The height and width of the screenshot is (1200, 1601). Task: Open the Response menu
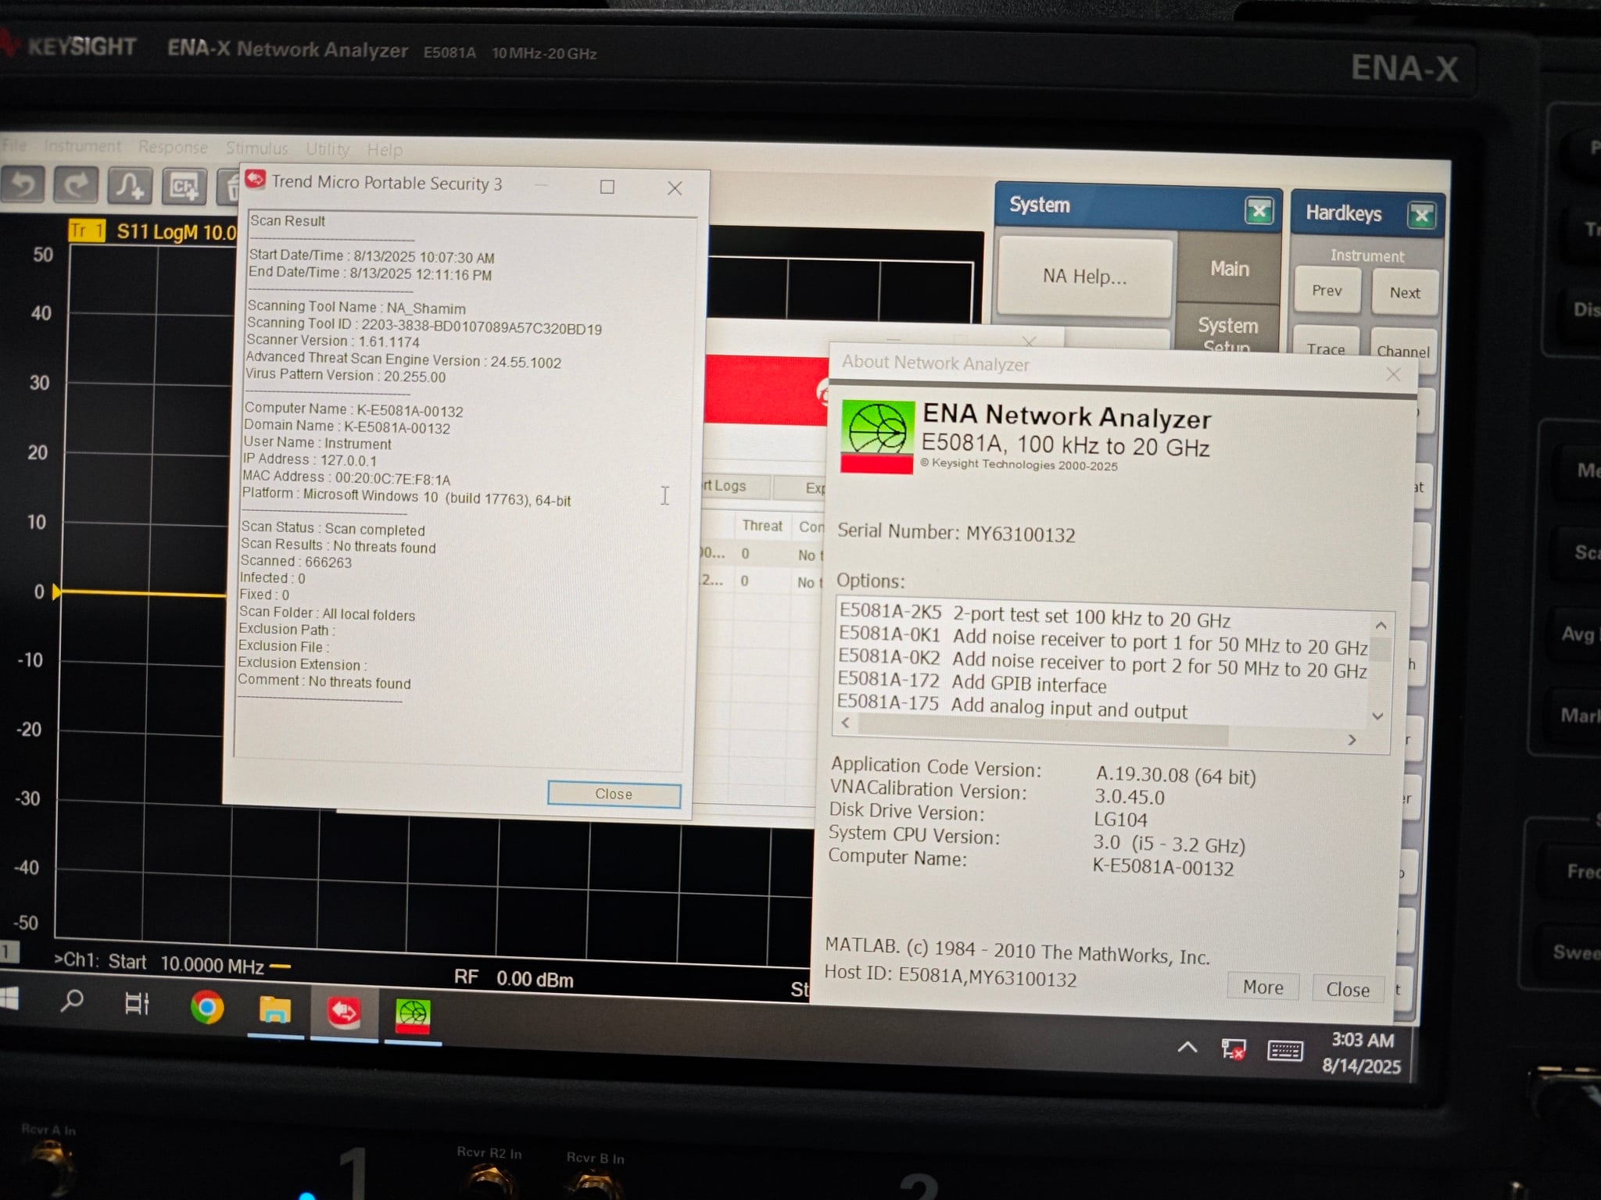point(173,147)
